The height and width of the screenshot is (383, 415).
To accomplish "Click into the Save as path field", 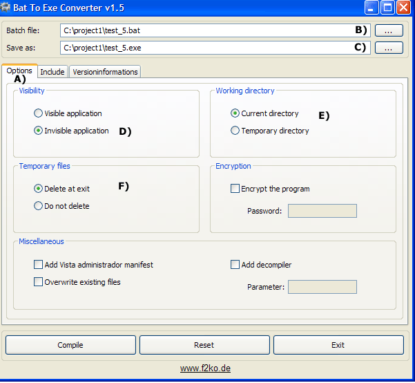I will tap(215, 48).
